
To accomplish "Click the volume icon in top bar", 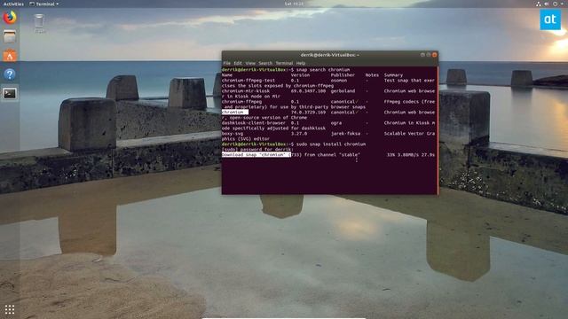I will (x=547, y=4).
